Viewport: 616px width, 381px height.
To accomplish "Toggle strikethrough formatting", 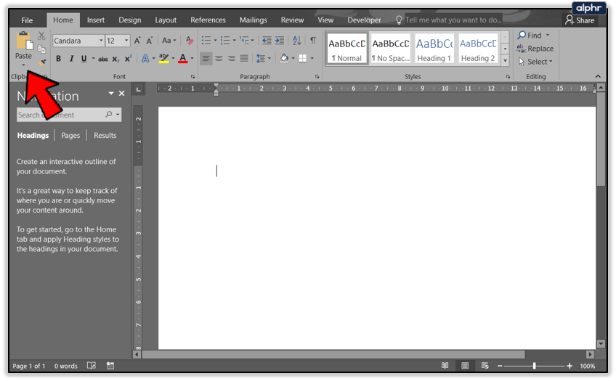I will pos(102,59).
